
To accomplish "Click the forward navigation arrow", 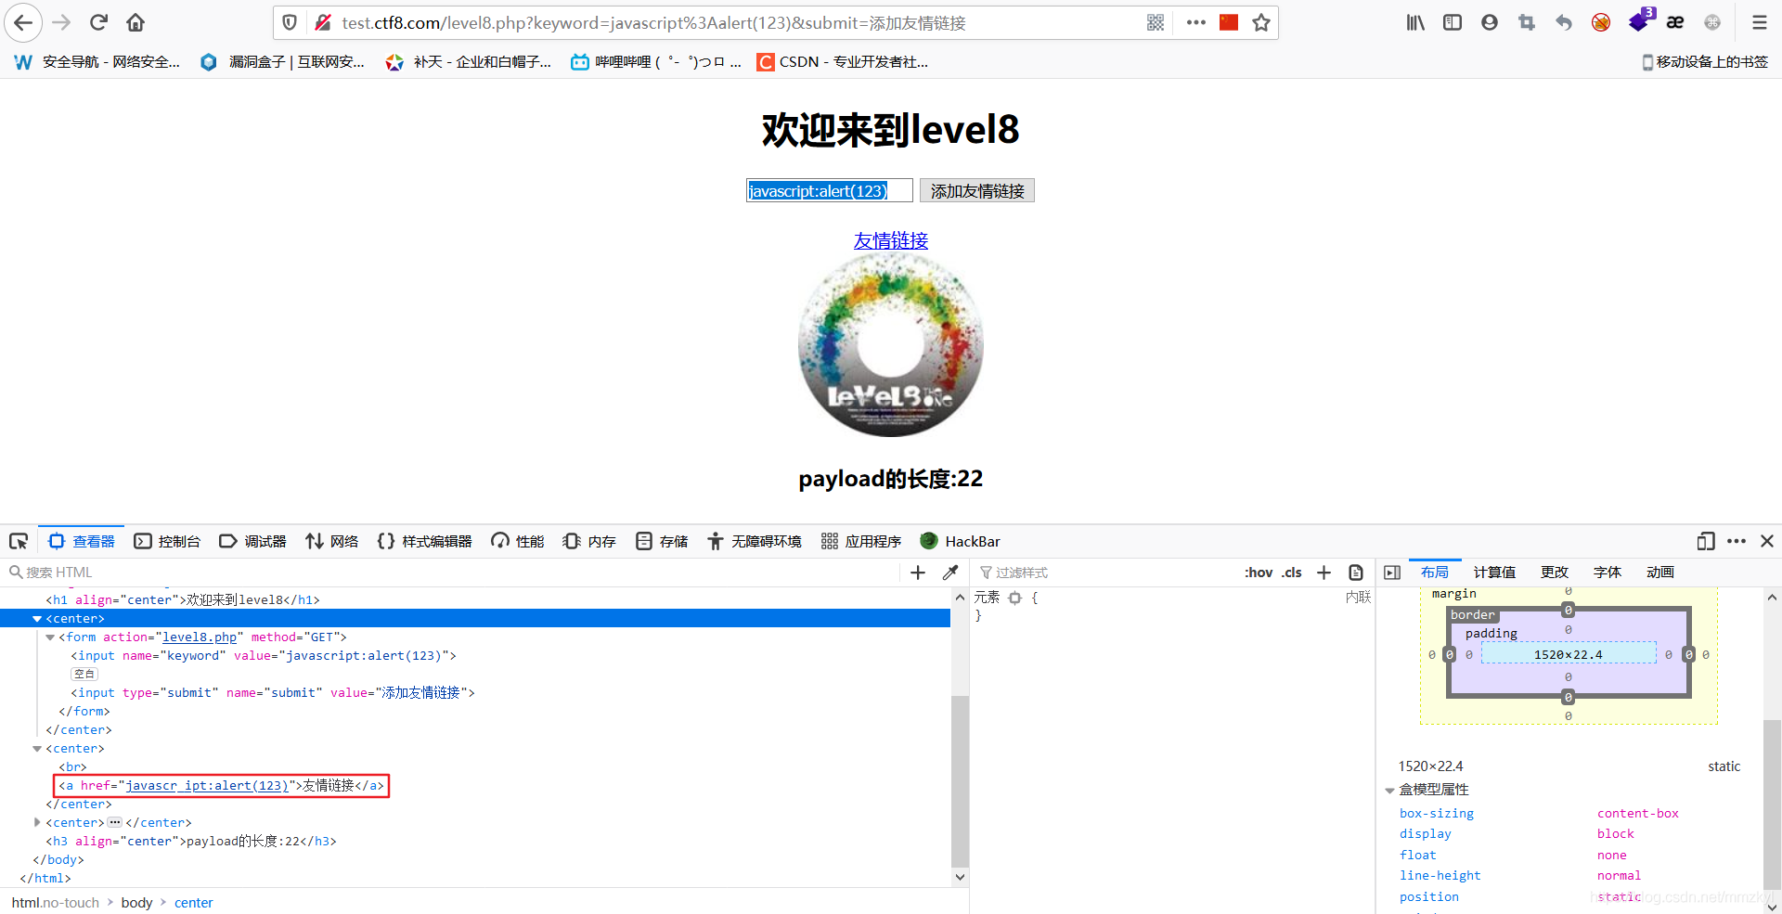I will point(61,22).
